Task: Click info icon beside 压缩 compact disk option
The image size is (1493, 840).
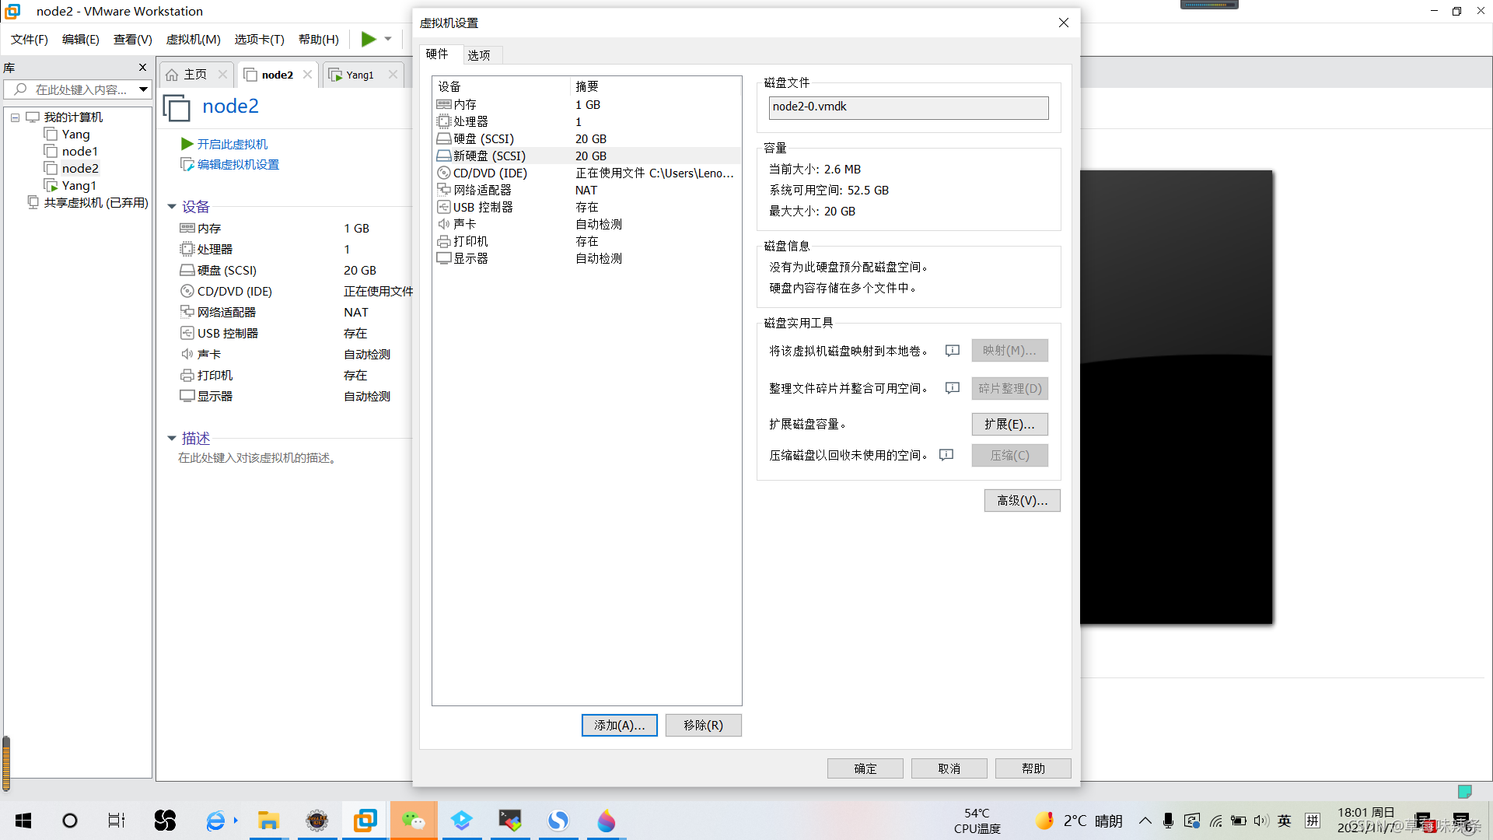Action: click(x=946, y=455)
